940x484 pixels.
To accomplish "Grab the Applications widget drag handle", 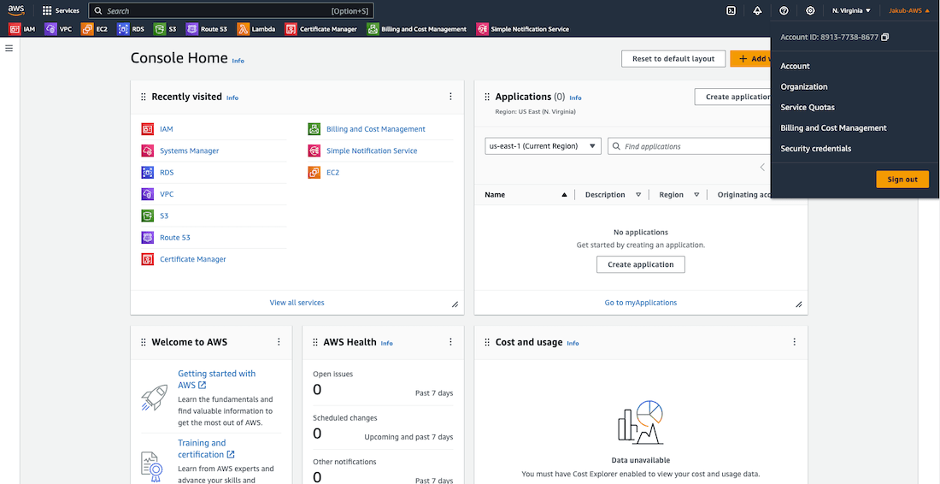I will [487, 97].
